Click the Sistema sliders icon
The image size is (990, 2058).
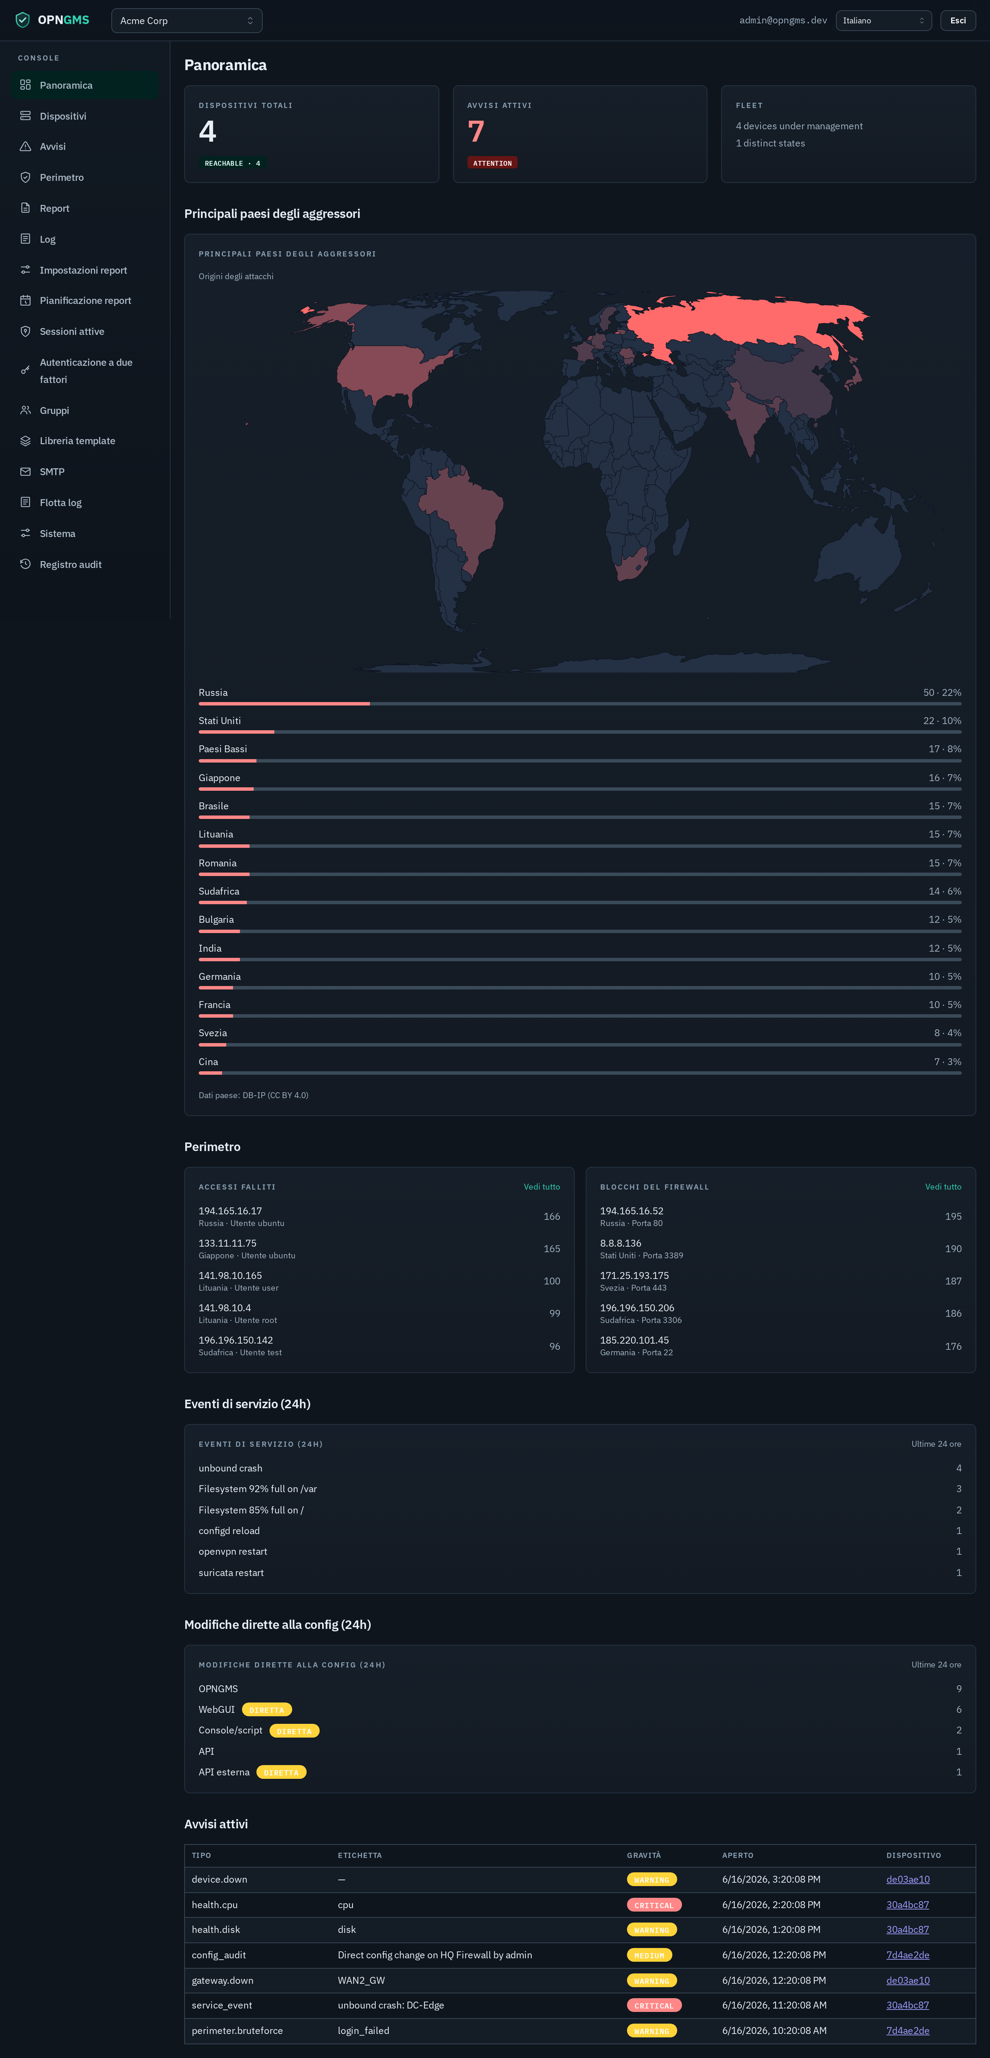pyautogui.click(x=25, y=533)
